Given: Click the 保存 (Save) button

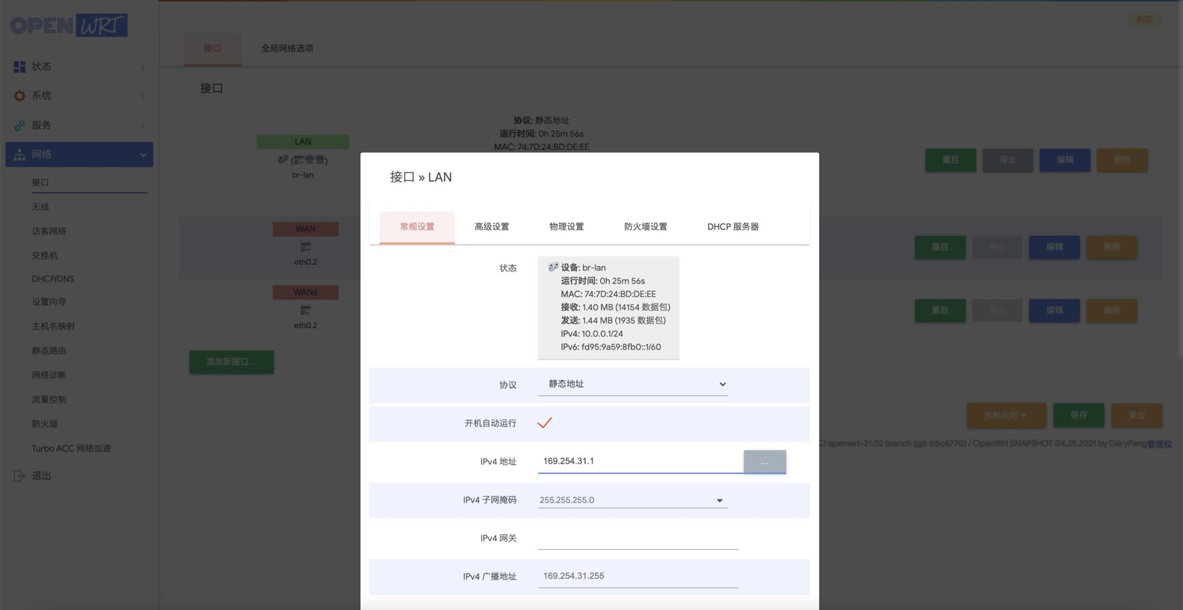Looking at the screenshot, I should pos(1078,415).
